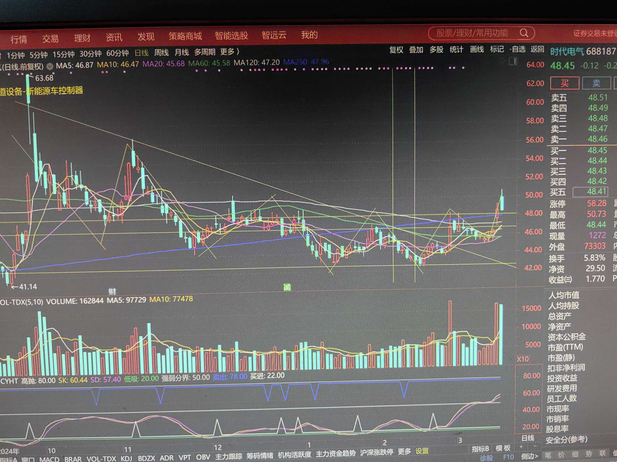The image size is (617, 462).
Task: Open the F10 company info shortcut
Action: coord(508,457)
